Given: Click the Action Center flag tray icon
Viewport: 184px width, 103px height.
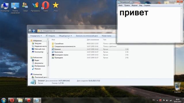Looking at the screenshot, I should tap(164, 100).
